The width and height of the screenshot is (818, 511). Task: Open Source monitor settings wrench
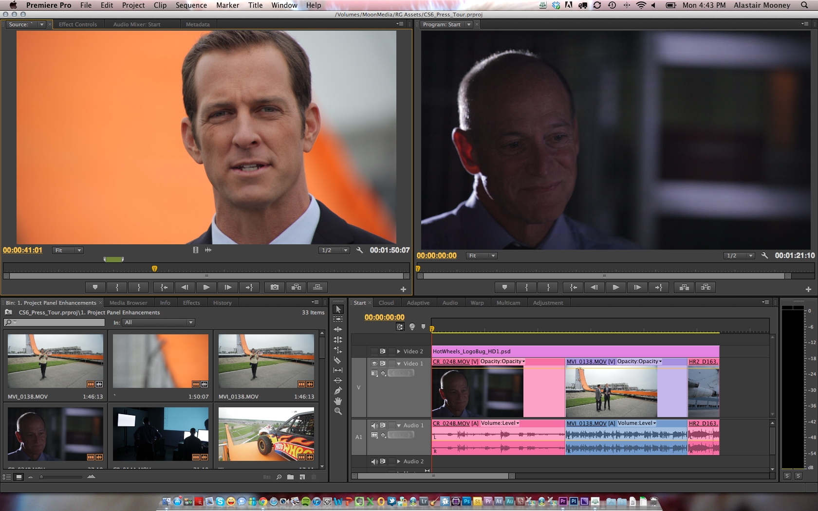pos(359,250)
